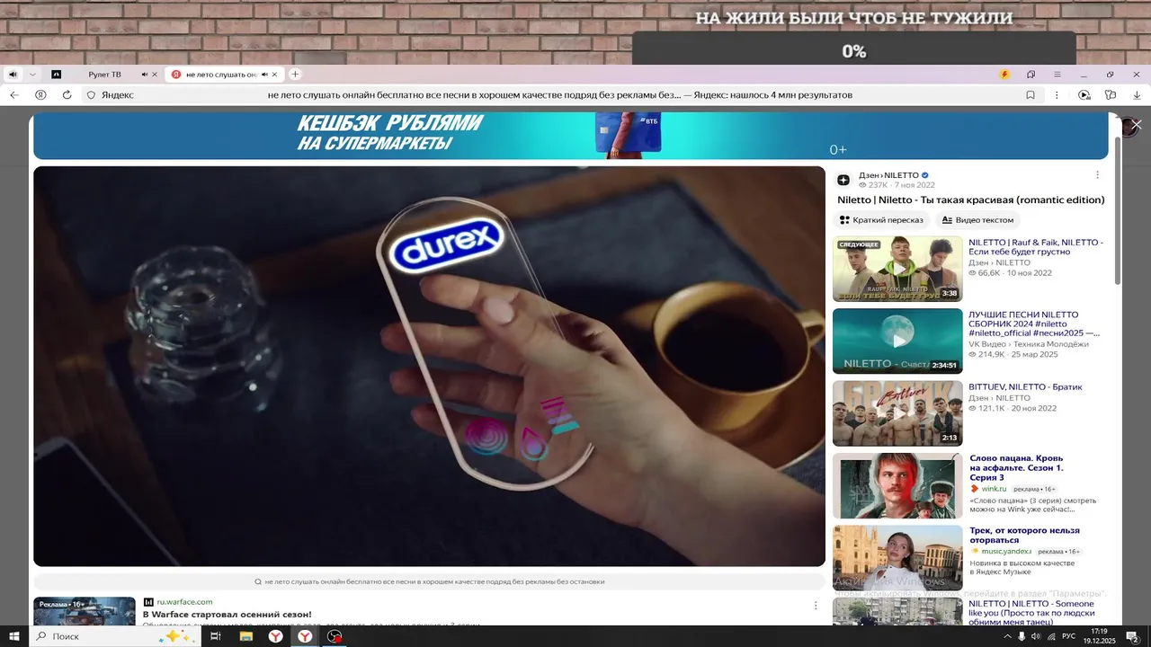Open the address bar three-dot menu

pos(1057,94)
